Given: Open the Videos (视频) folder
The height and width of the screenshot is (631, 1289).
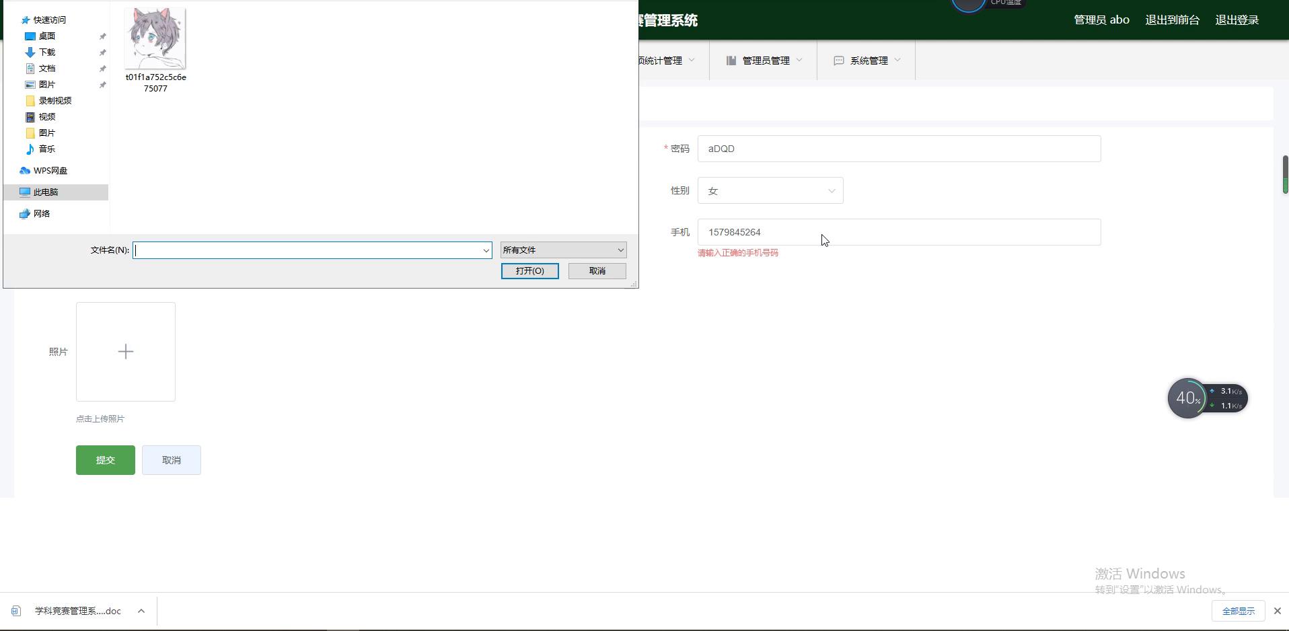Looking at the screenshot, I should pyautogui.click(x=46, y=117).
